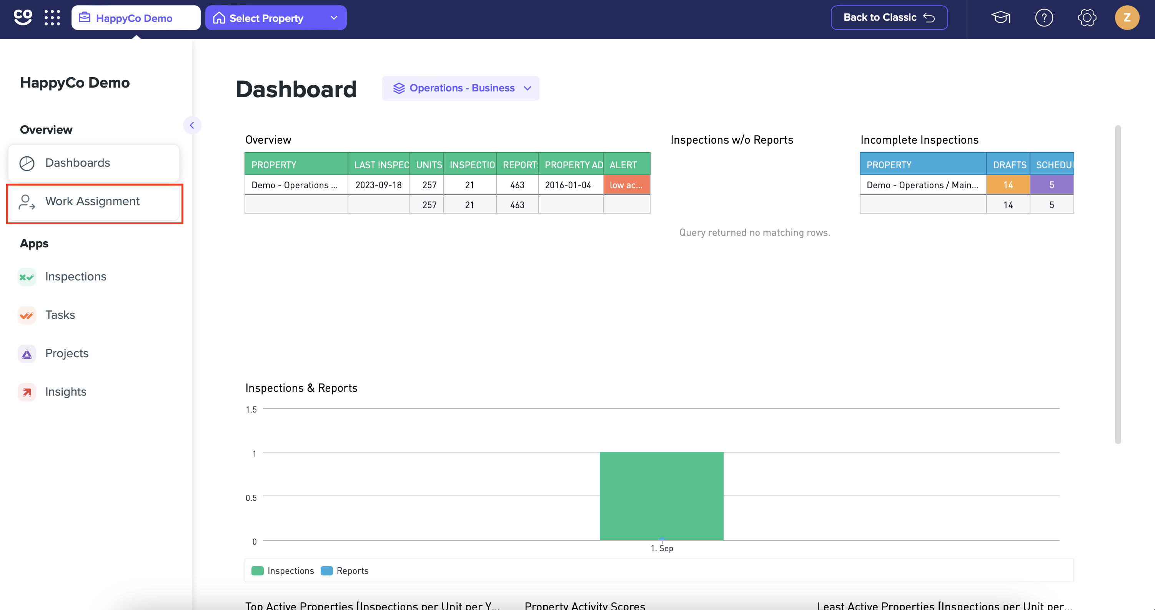
Task: Click the layers icon in dashboard selector
Action: click(399, 88)
